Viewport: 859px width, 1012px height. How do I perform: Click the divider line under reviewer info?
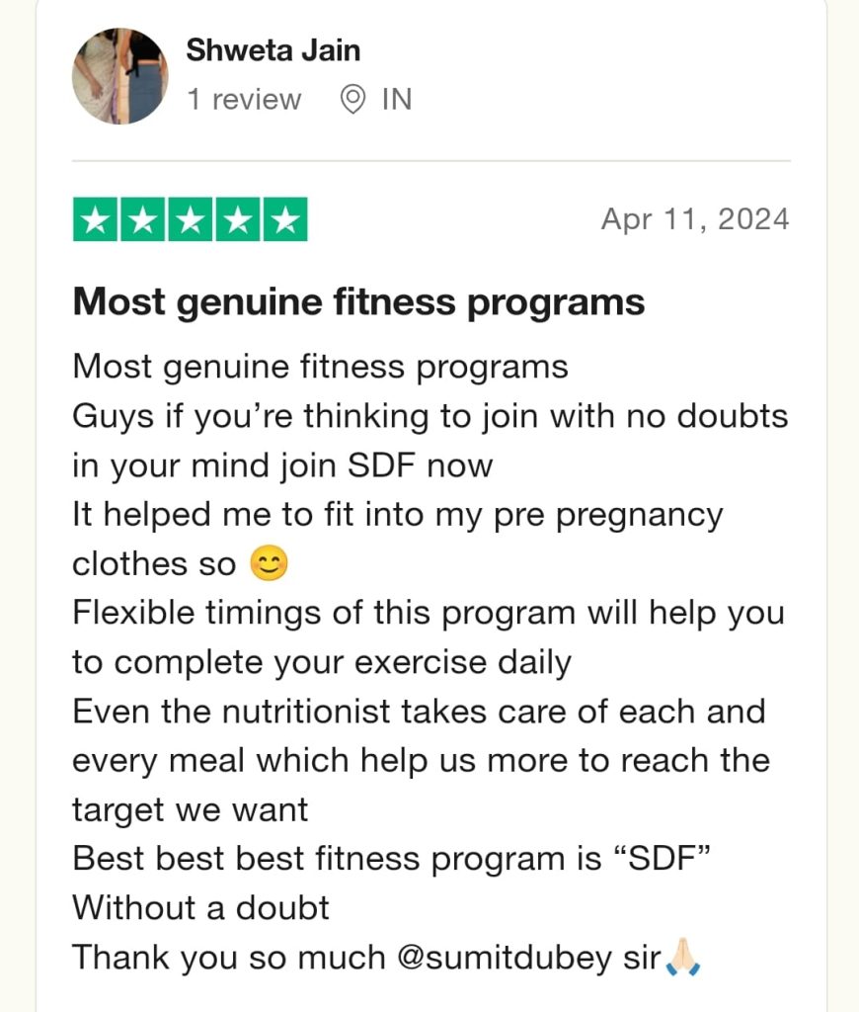click(431, 161)
